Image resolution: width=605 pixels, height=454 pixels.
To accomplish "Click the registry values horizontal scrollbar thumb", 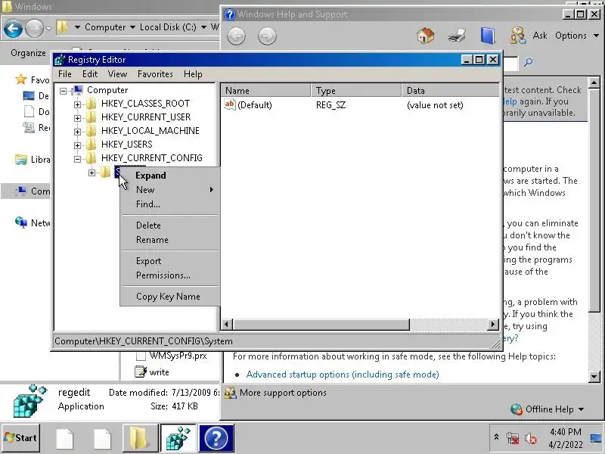I will coord(321,325).
